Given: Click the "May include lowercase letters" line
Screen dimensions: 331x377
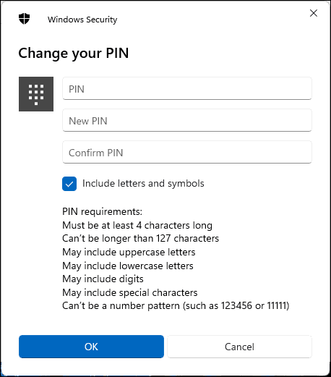Looking at the screenshot, I should point(128,266).
